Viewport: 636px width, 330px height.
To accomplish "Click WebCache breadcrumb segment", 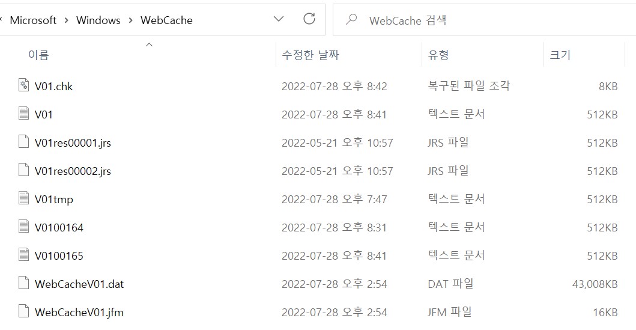I will pyautogui.click(x=166, y=20).
